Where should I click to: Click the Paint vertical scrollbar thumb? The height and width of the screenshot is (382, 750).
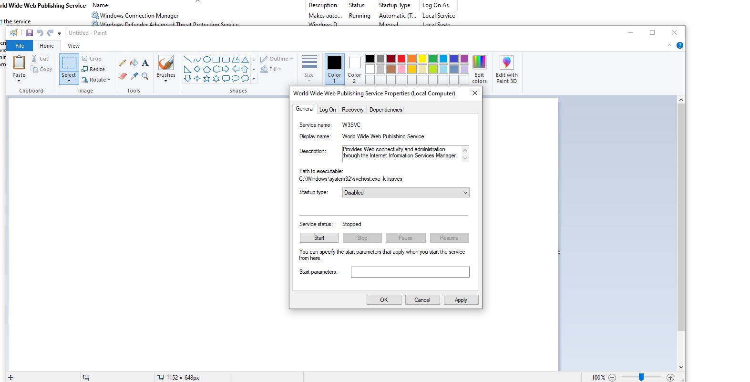tap(681, 217)
